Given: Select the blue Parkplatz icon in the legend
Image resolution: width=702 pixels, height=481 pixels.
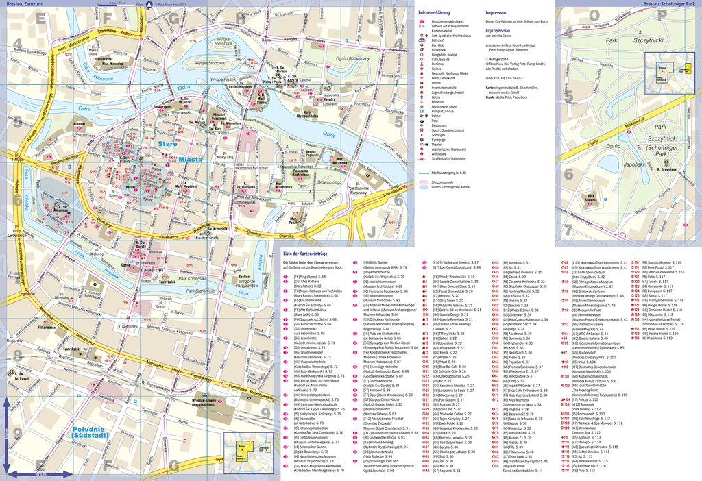Looking at the screenshot, I should coord(422,110).
